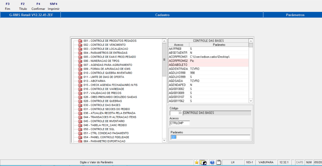Click the VABUPARA status bar entry
This screenshot has height=166, width=322.
pos(266,162)
